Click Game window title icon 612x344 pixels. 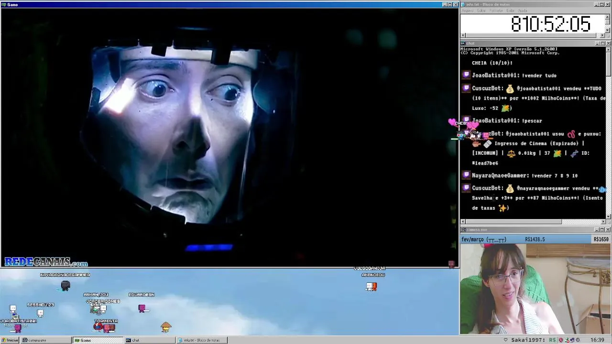(4, 5)
